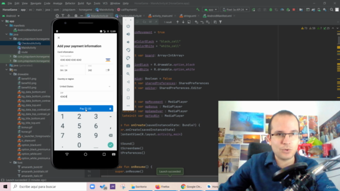The image size is (340, 191).
Task: Open Google Chrome from the taskbar
Action: pos(191,186)
